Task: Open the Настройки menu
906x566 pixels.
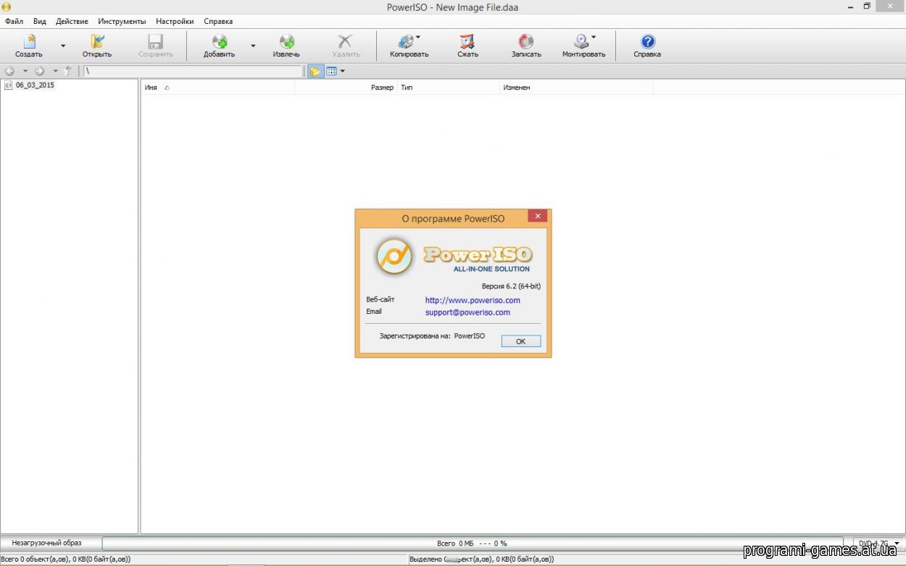Action: pyautogui.click(x=175, y=21)
